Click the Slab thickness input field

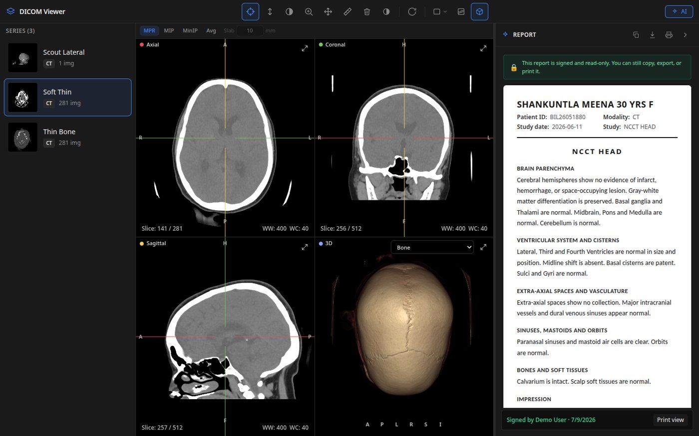pyautogui.click(x=250, y=30)
